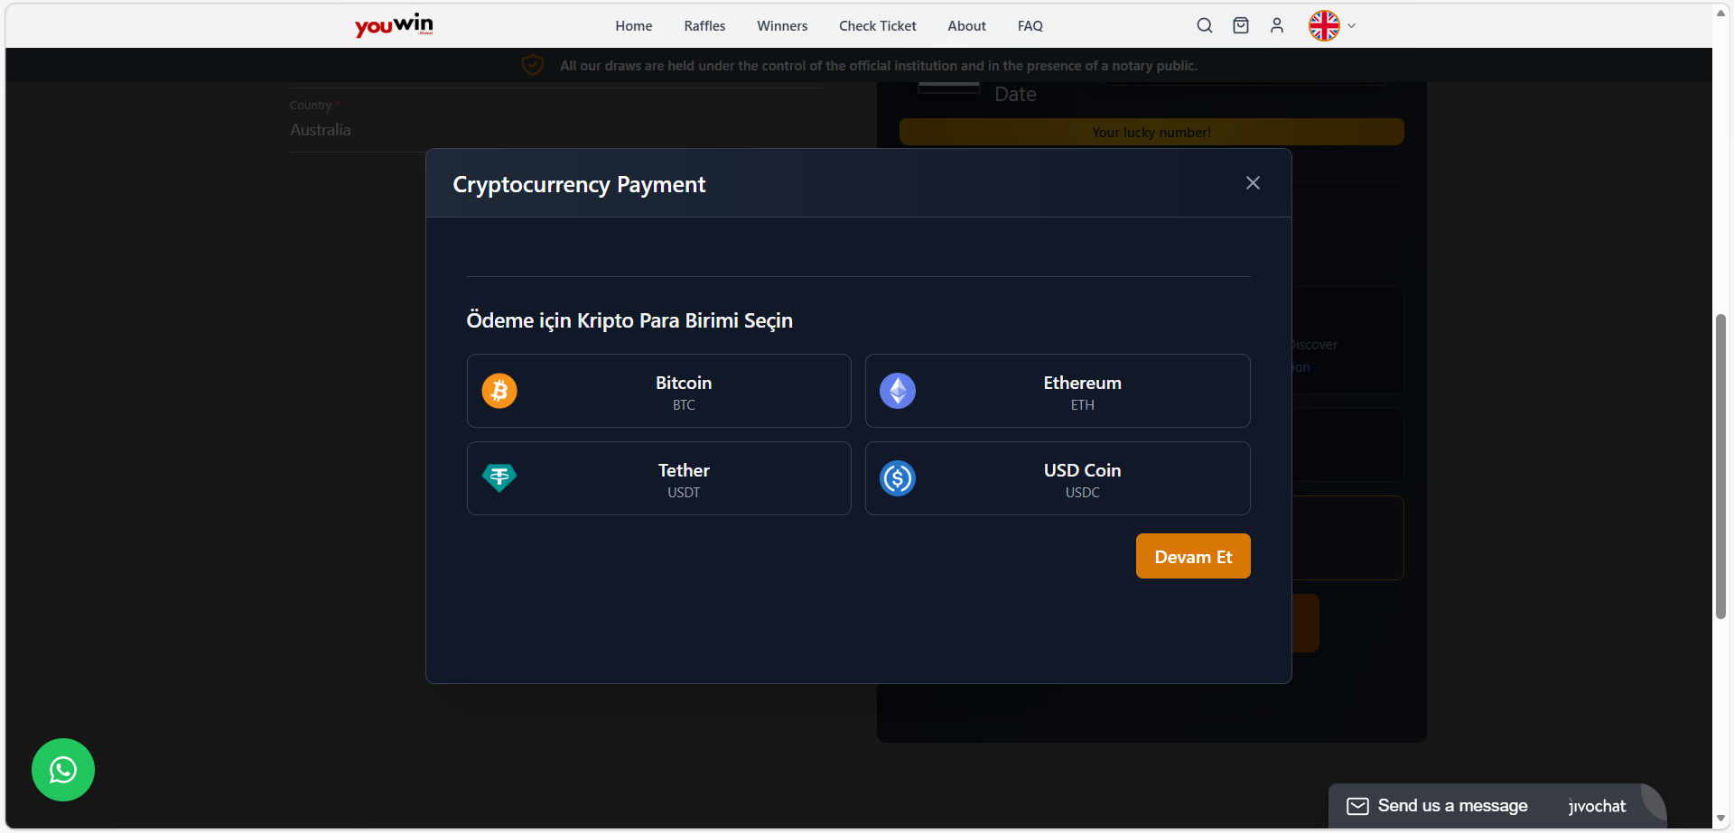Choose the USD Coin payment option card
Image resolution: width=1734 pixels, height=833 pixels.
point(1057,478)
